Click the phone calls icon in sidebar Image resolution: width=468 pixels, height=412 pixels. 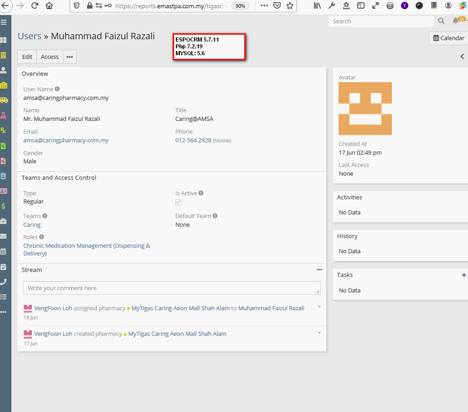(4, 282)
